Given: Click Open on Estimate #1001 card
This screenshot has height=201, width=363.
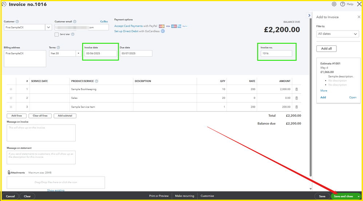Looking at the screenshot, I should (x=352, y=97).
